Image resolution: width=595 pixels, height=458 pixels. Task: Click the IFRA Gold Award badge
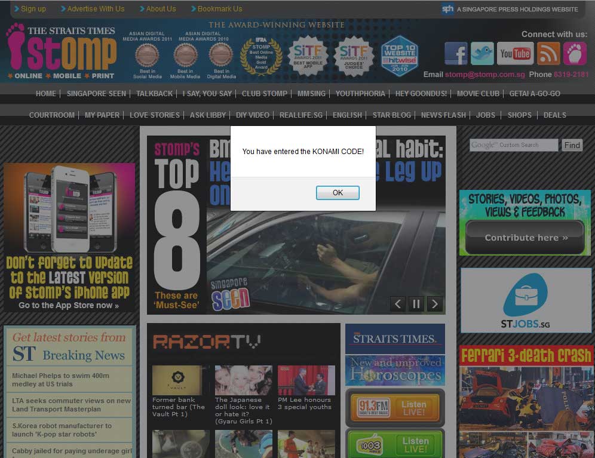point(261,57)
